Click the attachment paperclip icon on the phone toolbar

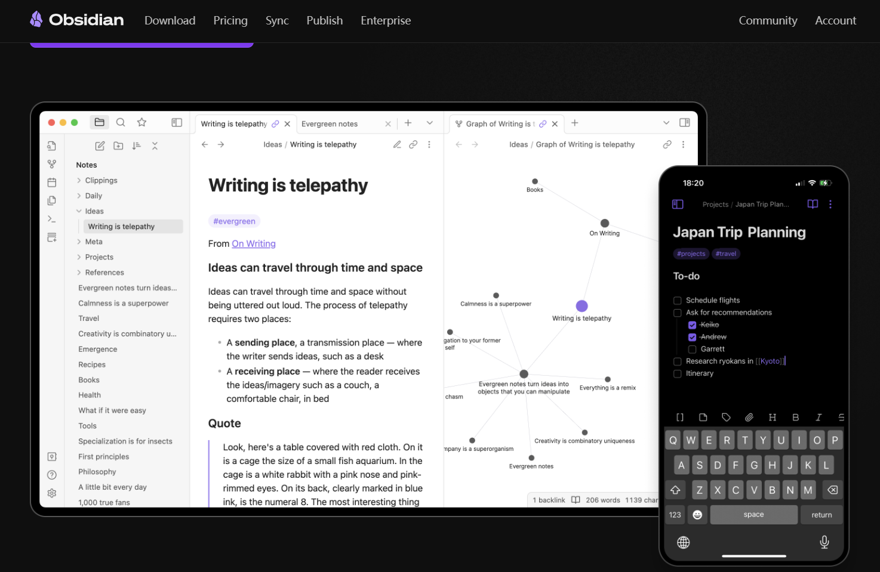[x=749, y=418]
